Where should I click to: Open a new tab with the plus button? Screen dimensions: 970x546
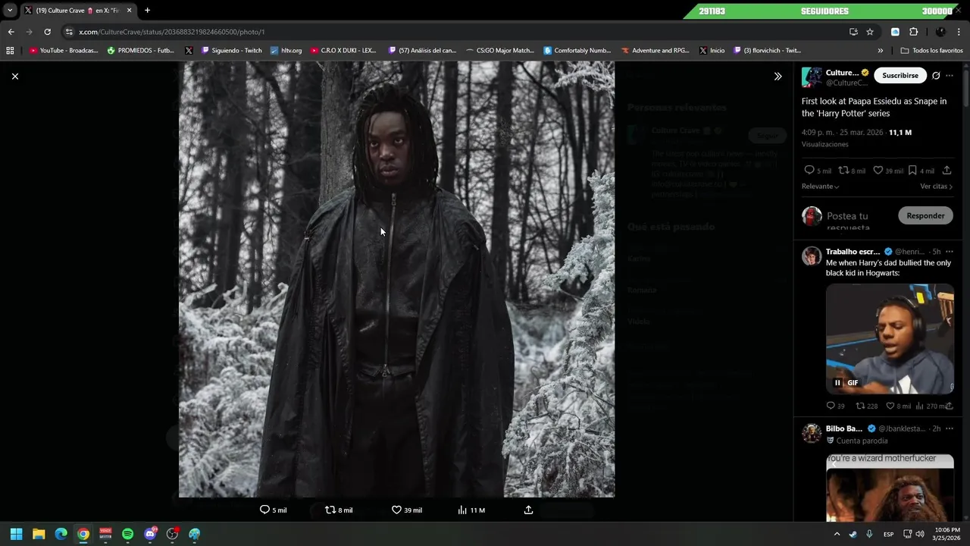tap(147, 11)
